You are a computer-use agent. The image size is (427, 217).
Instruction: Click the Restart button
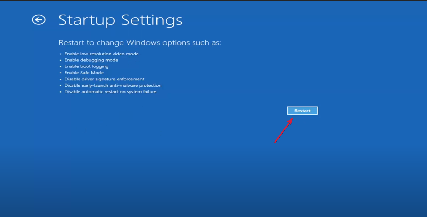(x=302, y=111)
